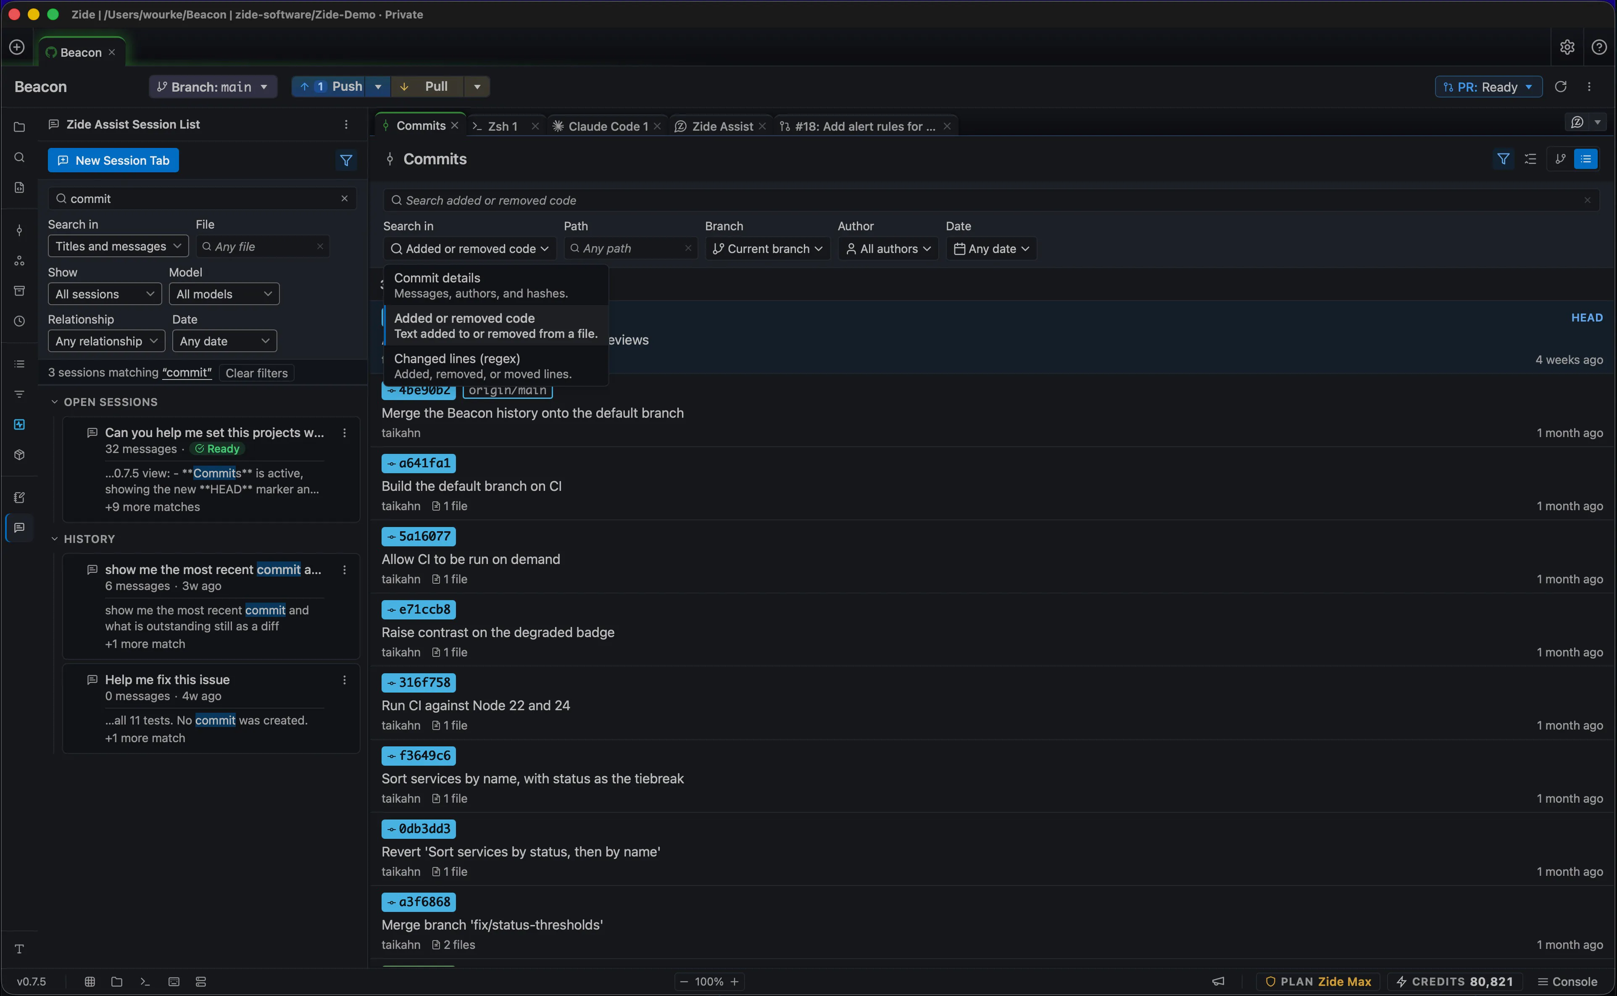Open the settings gear icon
Viewport: 1617px width, 996px height.
1567,47
